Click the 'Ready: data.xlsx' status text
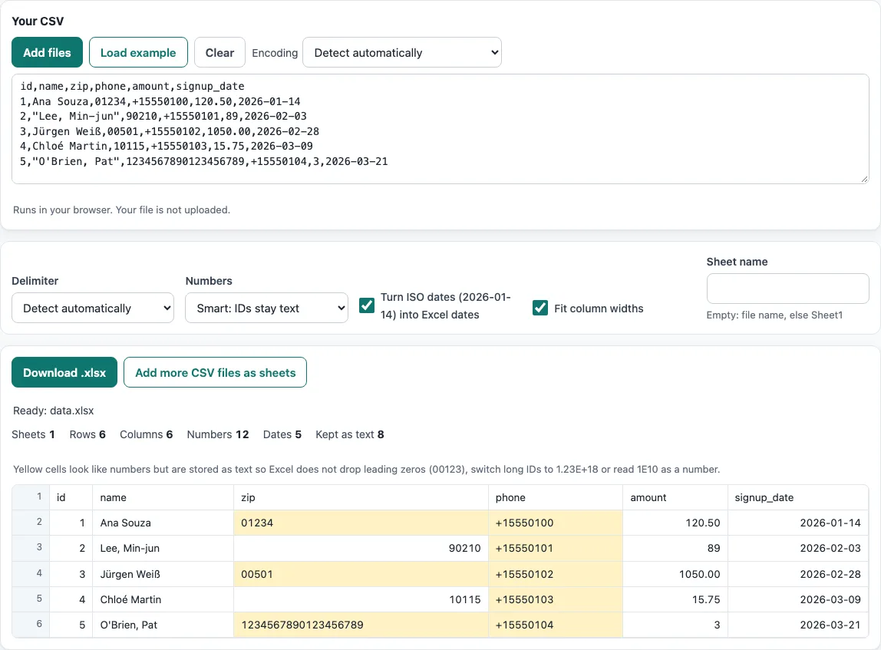This screenshot has width=881, height=650. 54,411
